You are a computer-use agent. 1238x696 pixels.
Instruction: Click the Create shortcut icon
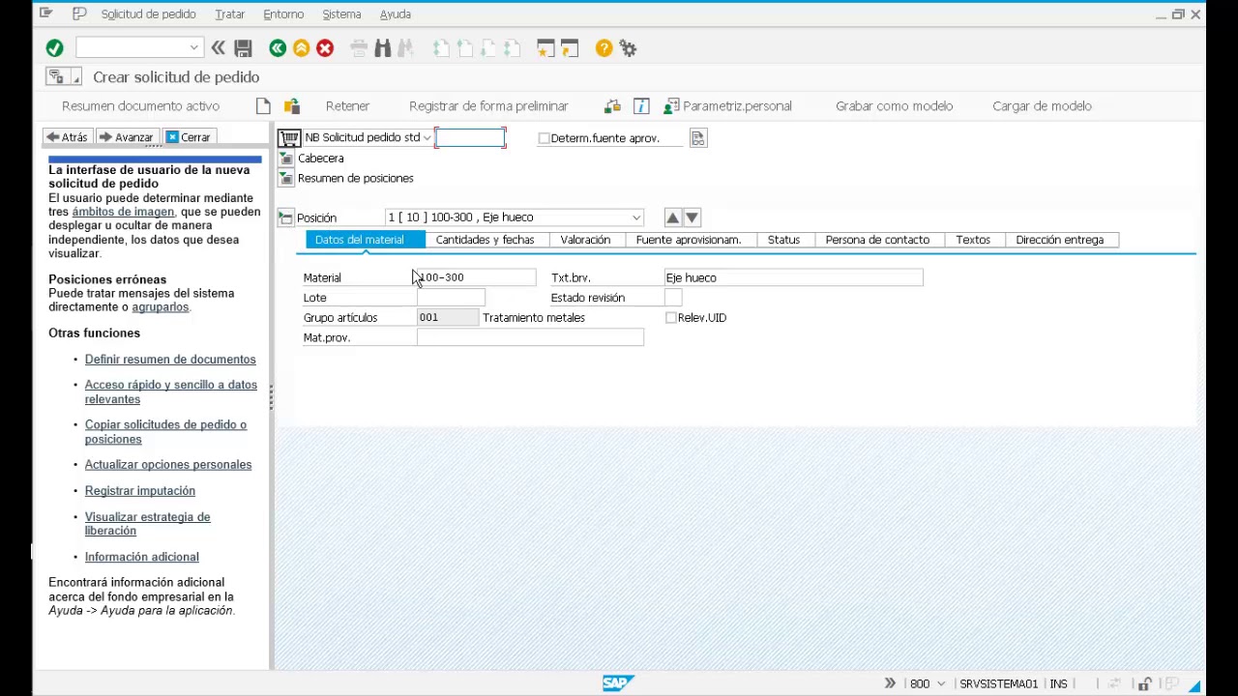570,48
